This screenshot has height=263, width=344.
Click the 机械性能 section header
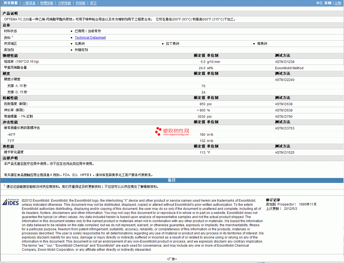(10, 98)
